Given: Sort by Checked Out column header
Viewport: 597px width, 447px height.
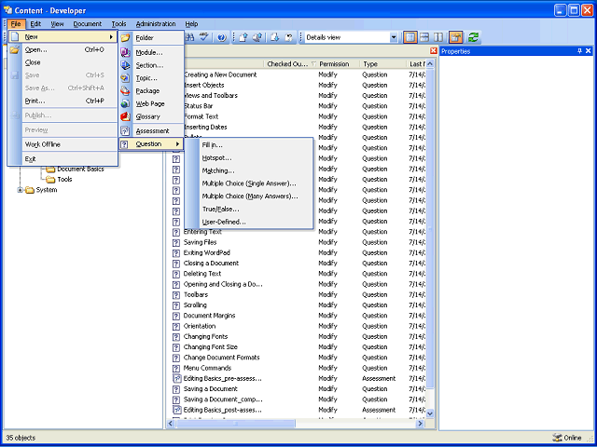Looking at the screenshot, I should pyautogui.click(x=290, y=64).
